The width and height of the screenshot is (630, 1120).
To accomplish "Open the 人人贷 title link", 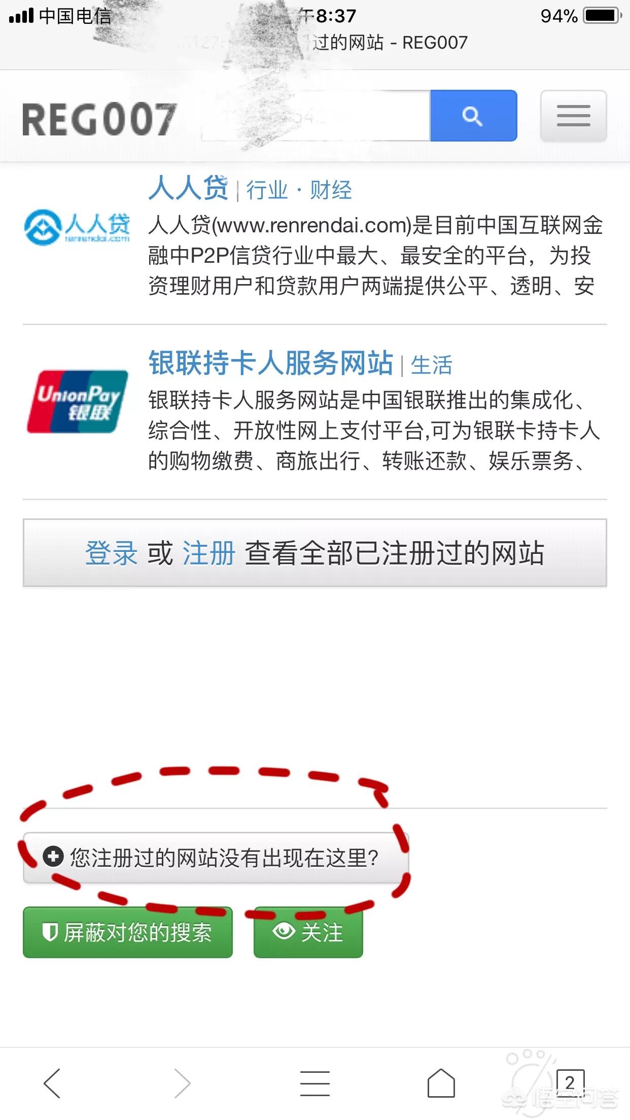I will (x=188, y=189).
